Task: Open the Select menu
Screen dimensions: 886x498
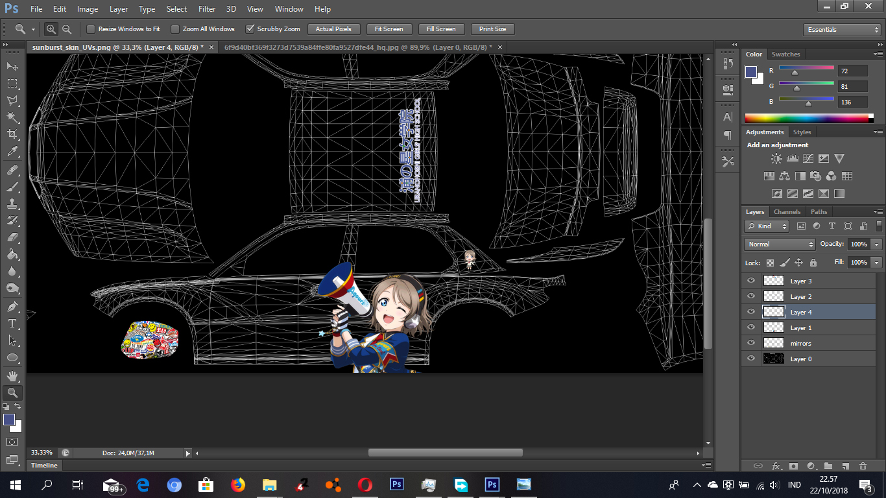Action: pyautogui.click(x=176, y=9)
